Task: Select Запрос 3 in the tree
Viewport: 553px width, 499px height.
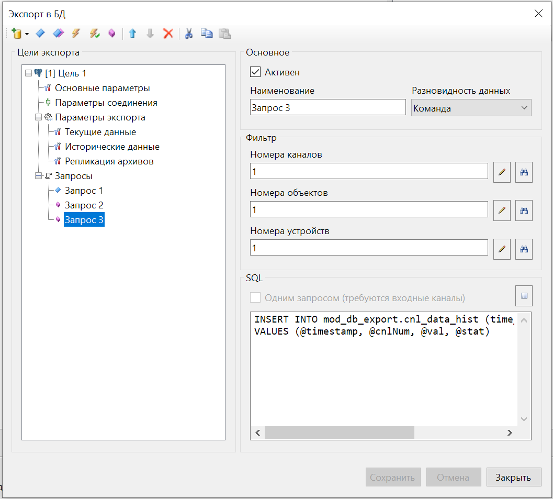Action: 84,220
